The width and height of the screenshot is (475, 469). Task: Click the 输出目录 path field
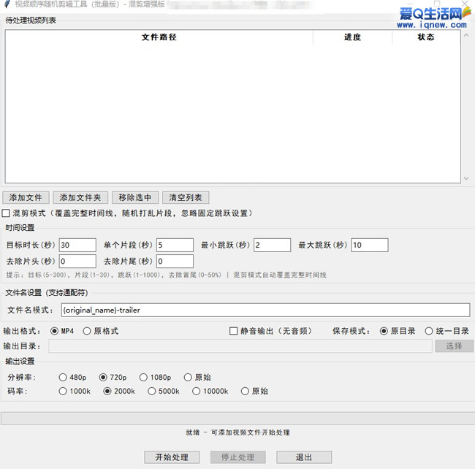[x=240, y=346]
